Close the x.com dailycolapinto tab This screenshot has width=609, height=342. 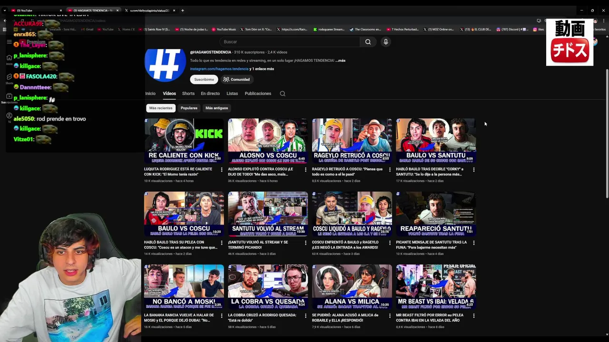pos(174,10)
